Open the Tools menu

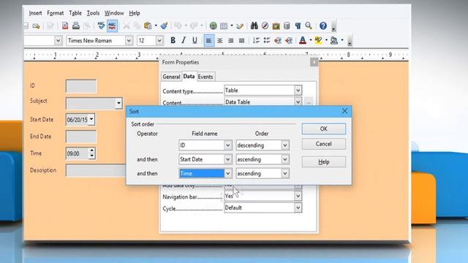click(93, 13)
